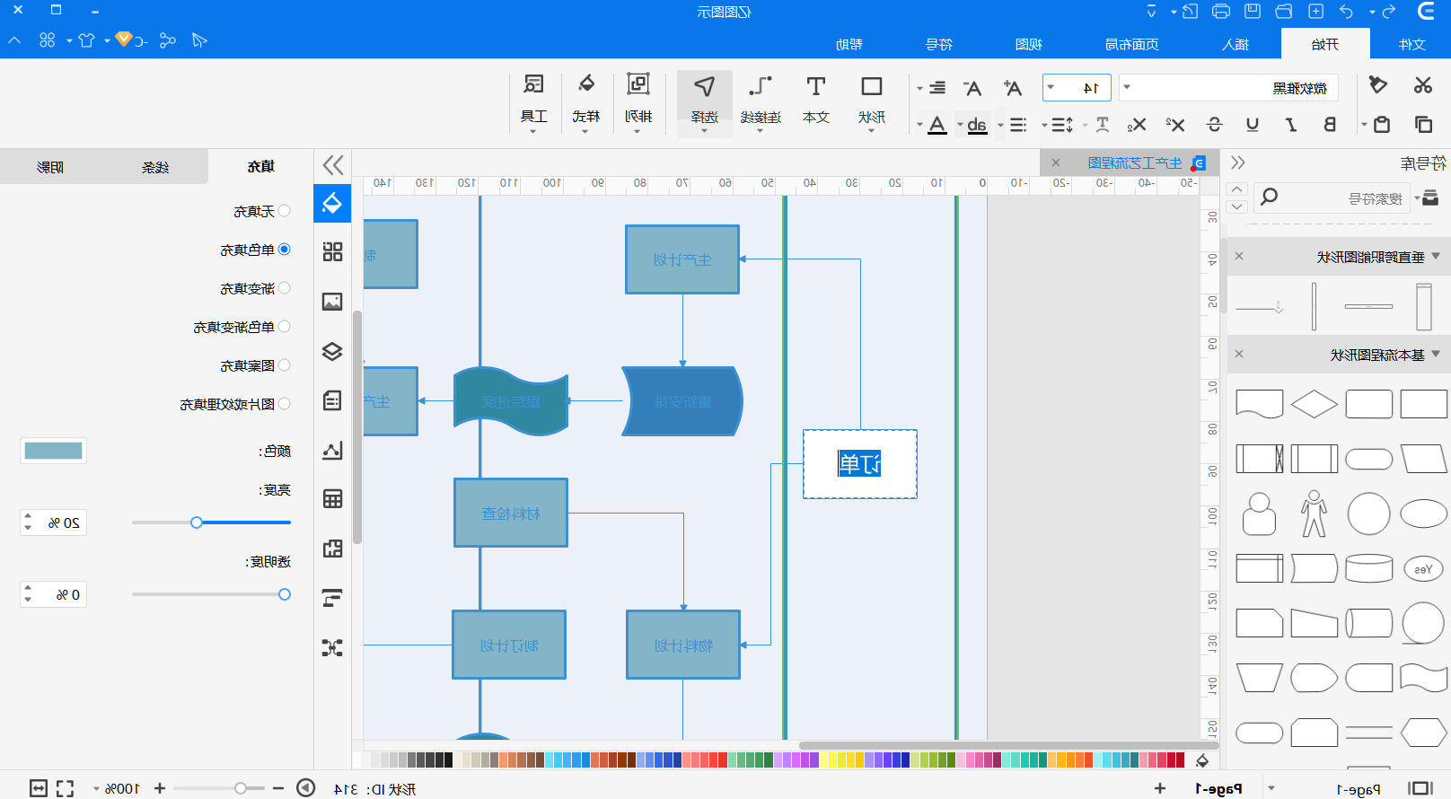Select 渐变填充 gradient fill option
Viewport: 1451px width, 799px height.
255,288
